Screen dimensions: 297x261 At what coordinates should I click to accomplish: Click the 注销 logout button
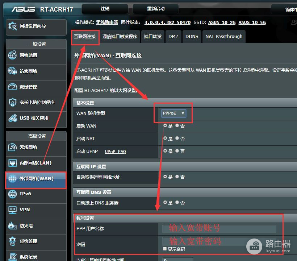click(x=105, y=9)
